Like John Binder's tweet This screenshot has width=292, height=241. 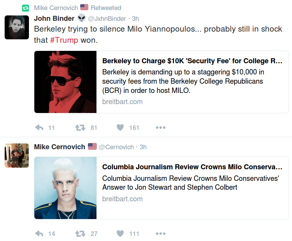120,128
